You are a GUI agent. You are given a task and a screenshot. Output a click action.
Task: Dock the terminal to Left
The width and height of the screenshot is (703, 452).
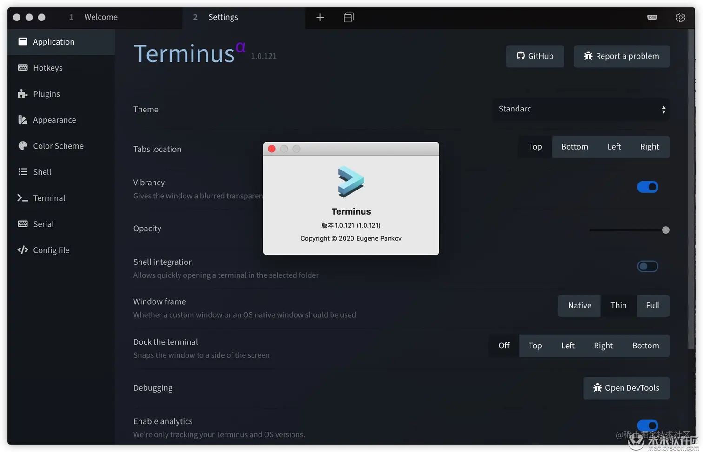point(568,346)
